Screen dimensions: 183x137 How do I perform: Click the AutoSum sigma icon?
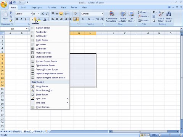154,12
